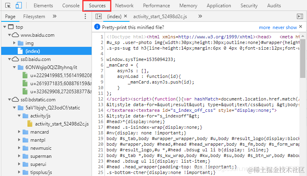Viewport: 307px width, 176px height.
Task: Expand the mancard folder
Action: pos(19,132)
